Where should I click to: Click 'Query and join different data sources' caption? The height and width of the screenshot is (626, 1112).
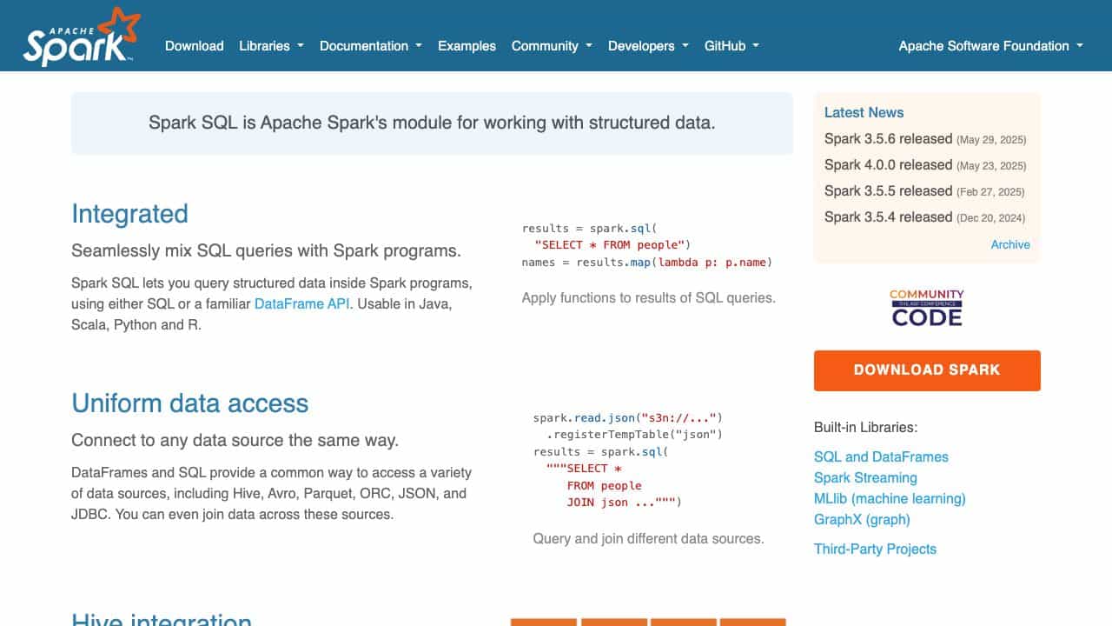(648, 539)
